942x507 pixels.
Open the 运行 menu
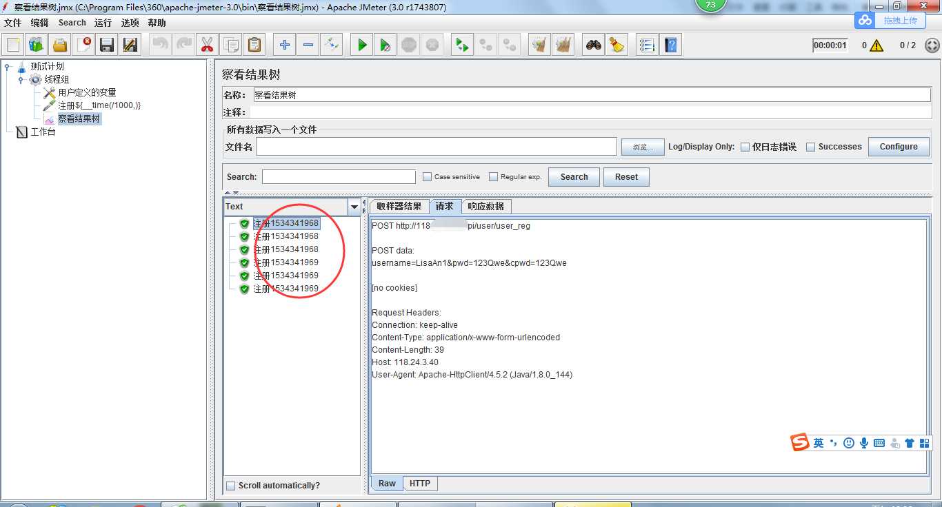point(103,23)
